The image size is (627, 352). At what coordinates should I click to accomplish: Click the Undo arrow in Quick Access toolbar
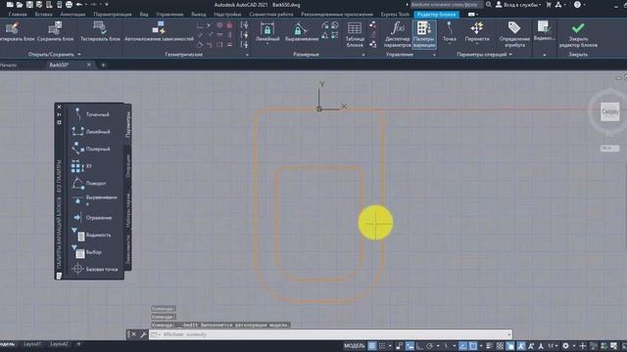pos(78,4)
